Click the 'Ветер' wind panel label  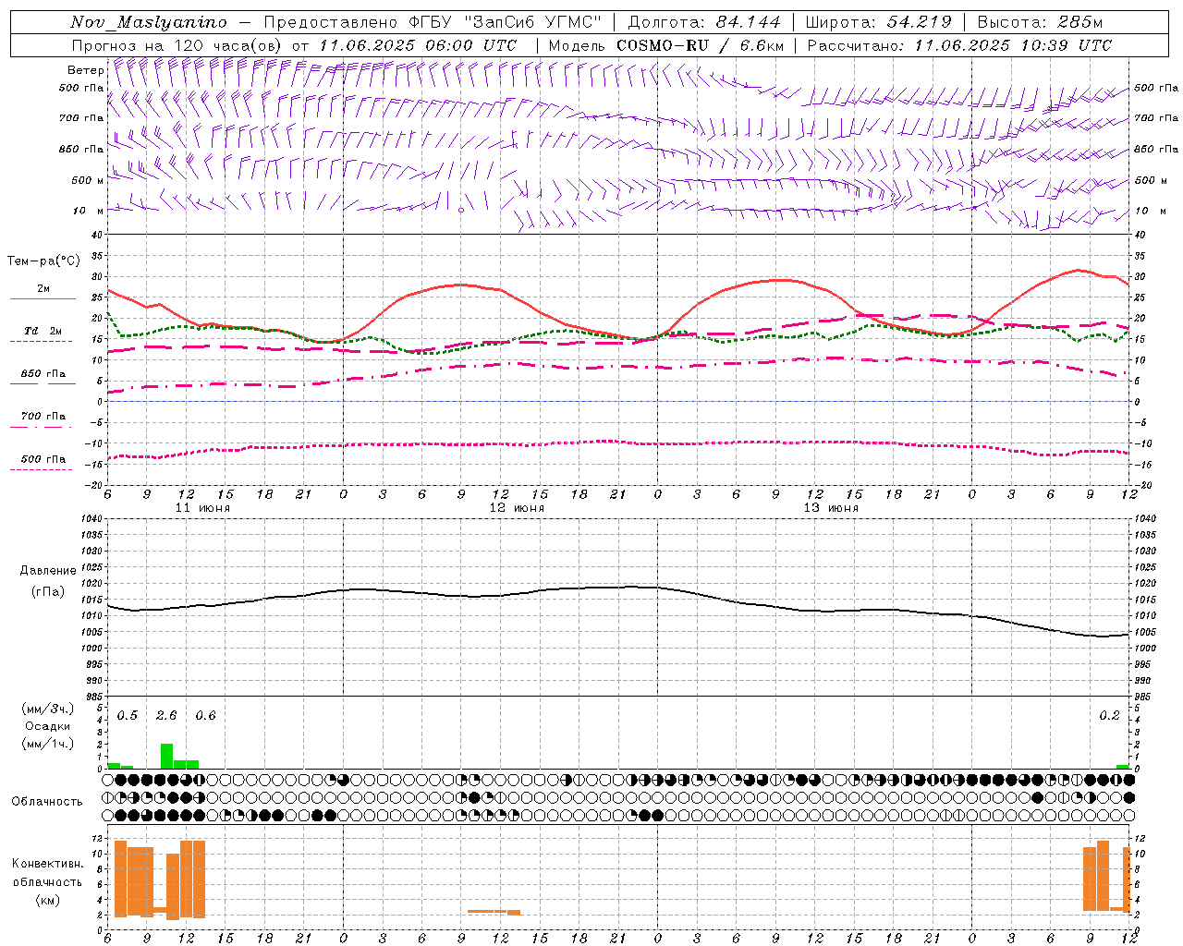click(86, 70)
